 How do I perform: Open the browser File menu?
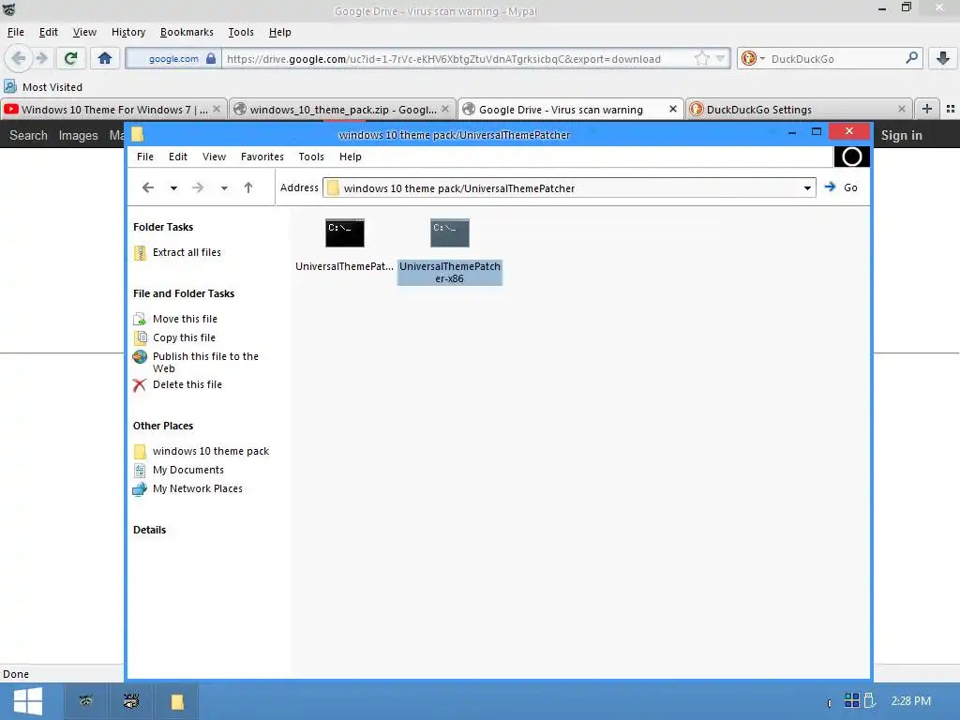pyautogui.click(x=15, y=32)
